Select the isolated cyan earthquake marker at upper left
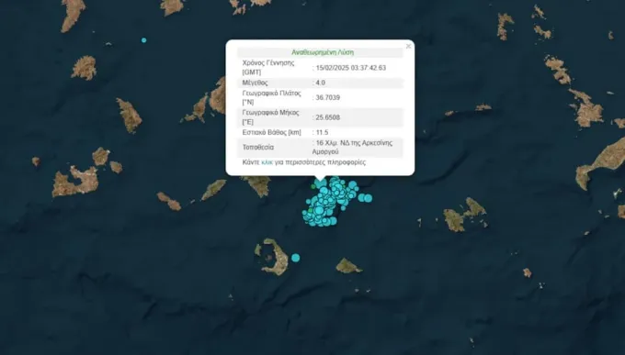This screenshot has height=355, width=625. (x=144, y=40)
